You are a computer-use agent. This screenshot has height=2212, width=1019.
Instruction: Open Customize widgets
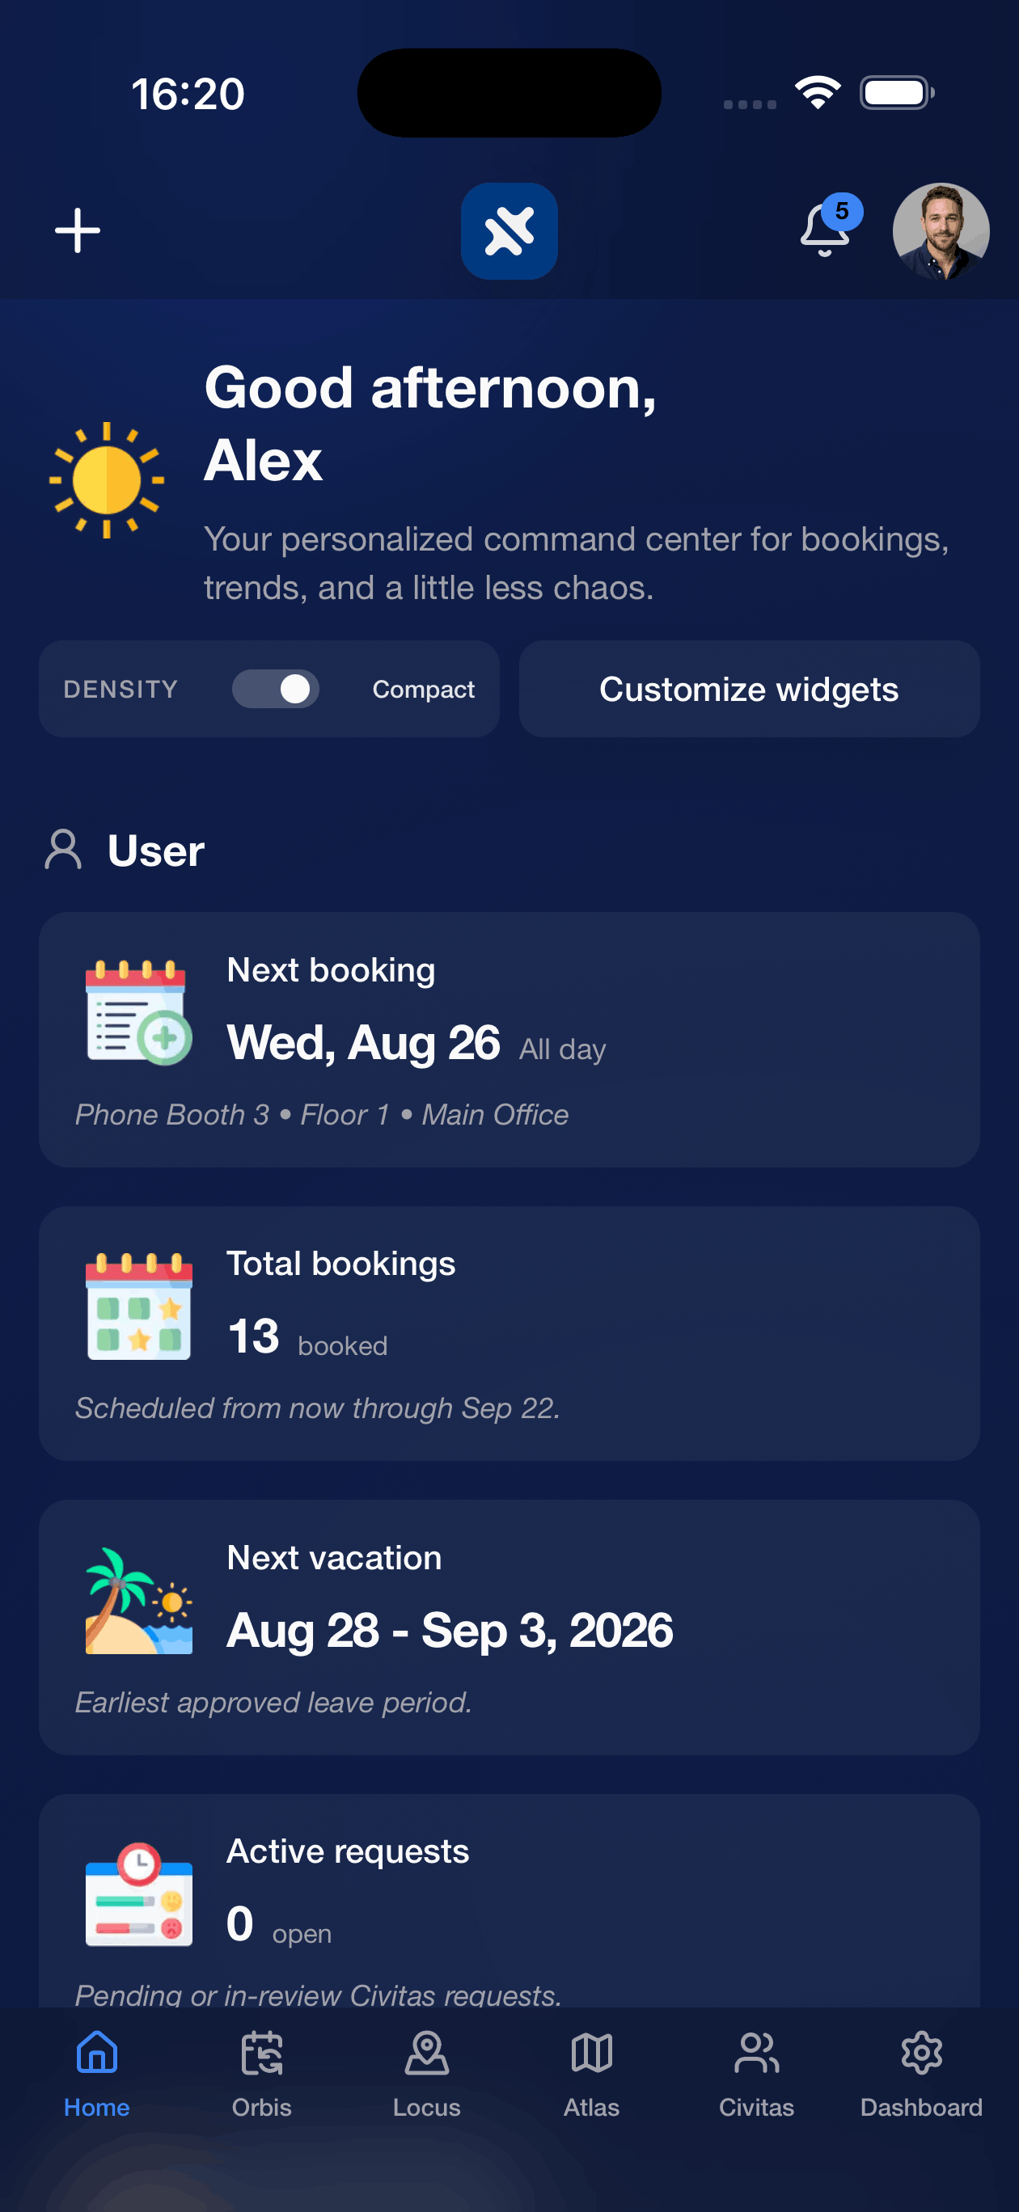point(749,689)
